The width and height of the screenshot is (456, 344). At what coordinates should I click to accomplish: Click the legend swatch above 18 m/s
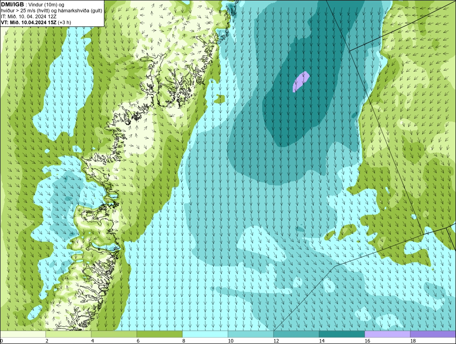point(433,334)
